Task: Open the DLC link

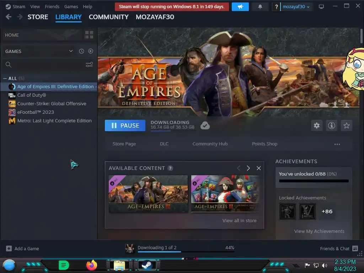Action: point(164,144)
